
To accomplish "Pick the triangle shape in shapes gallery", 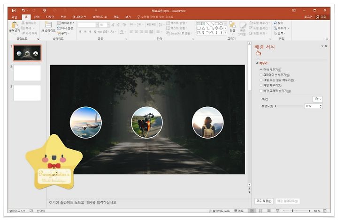I will [x=203, y=28].
